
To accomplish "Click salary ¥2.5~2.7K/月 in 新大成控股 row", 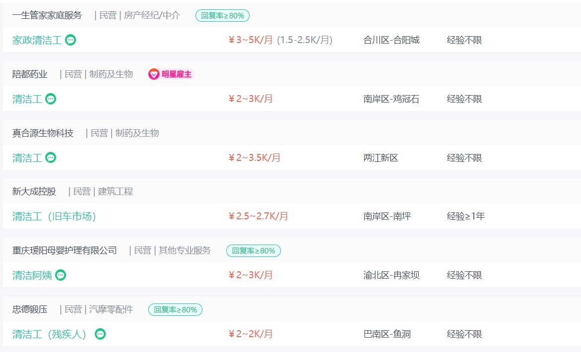I will pyautogui.click(x=258, y=216).
